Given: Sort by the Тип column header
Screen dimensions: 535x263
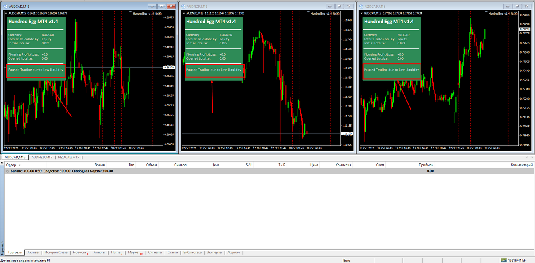Looking at the screenshot, I should click(x=121, y=165).
